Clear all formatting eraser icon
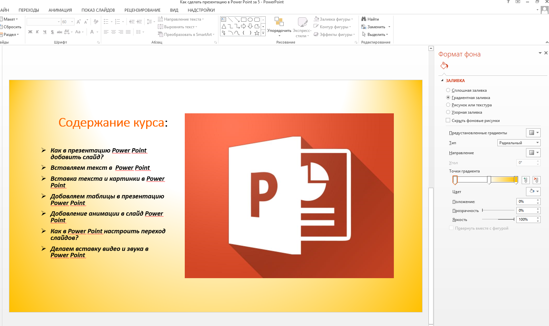The width and height of the screenshot is (549, 326). [96, 22]
